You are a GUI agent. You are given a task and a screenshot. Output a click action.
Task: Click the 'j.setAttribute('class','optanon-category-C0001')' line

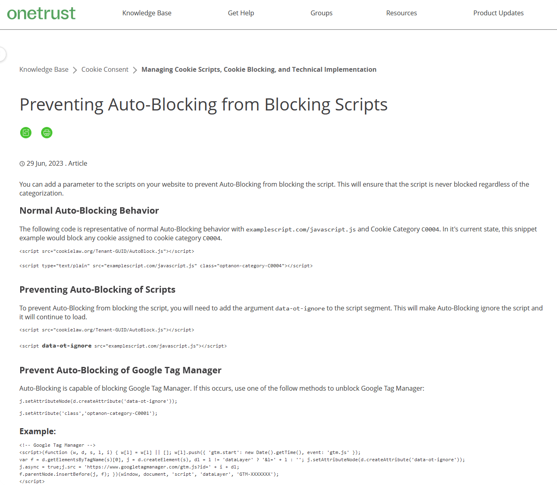point(88,413)
